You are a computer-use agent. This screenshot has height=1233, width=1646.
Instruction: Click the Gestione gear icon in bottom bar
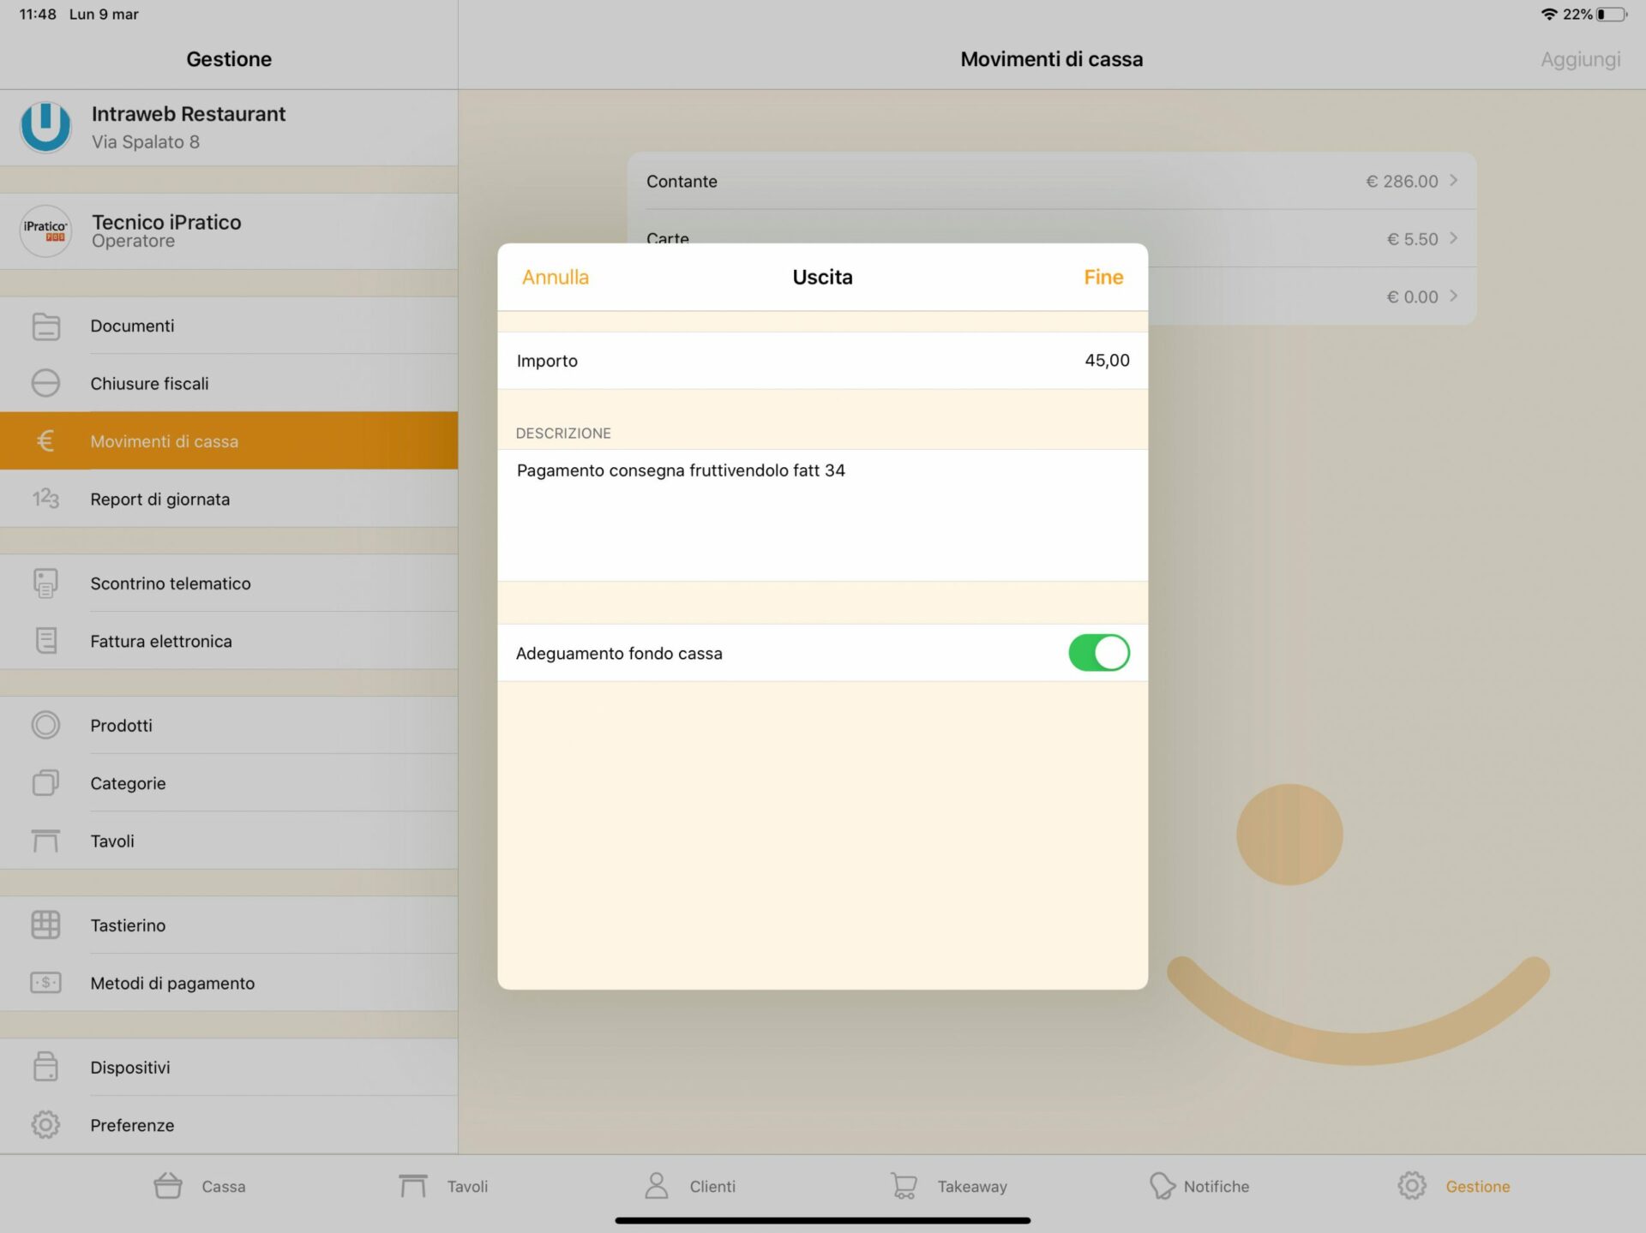pyautogui.click(x=1412, y=1186)
